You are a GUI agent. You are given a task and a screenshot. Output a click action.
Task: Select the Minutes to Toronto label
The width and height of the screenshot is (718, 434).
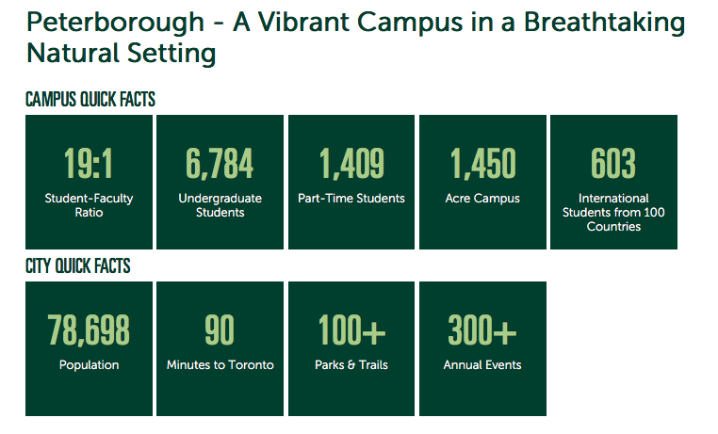point(220,365)
